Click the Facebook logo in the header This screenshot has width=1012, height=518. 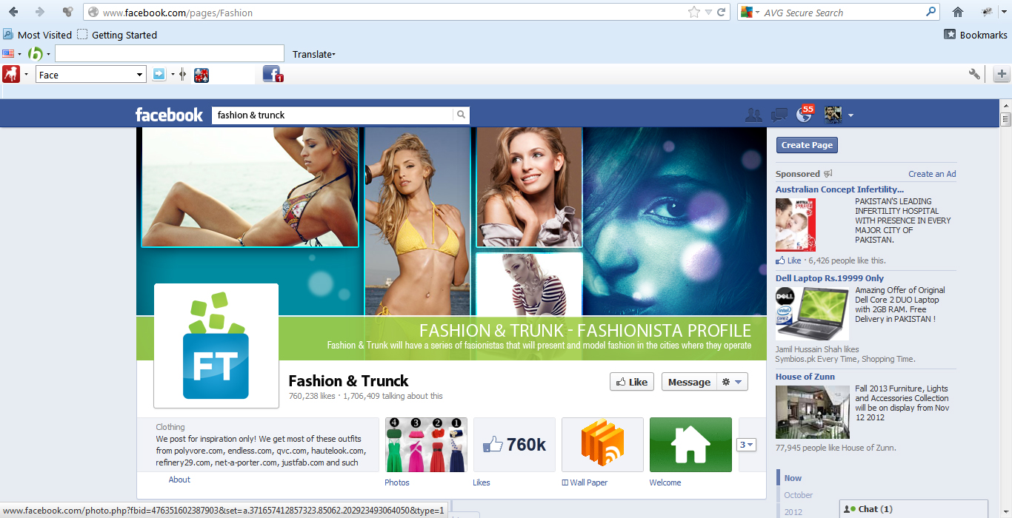click(169, 115)
